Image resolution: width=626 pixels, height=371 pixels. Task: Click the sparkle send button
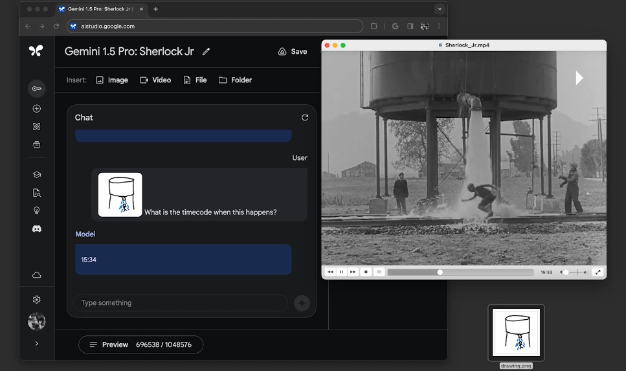(x=302, y=303)
